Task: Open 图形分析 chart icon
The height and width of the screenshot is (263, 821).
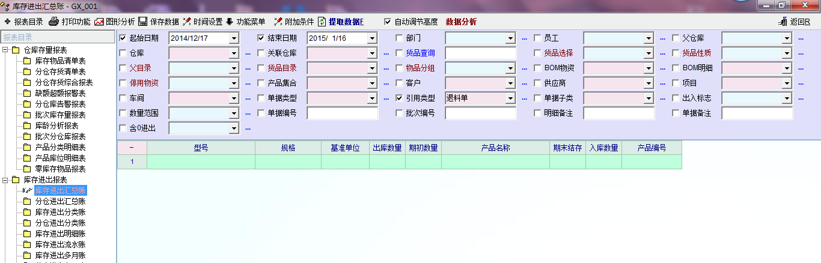Action: (99, 22)
